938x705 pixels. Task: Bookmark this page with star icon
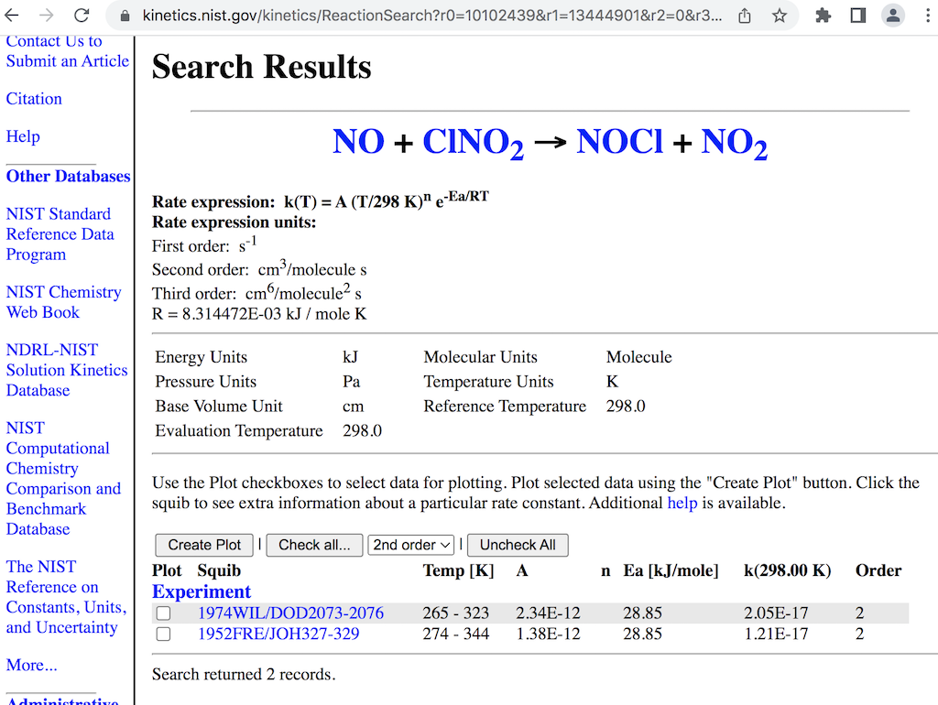pyautogui.click(x=779, y=16)
